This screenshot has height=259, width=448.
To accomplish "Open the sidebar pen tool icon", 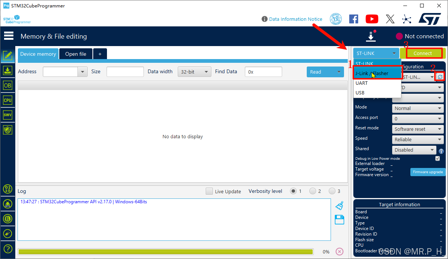I will point(7,234).
